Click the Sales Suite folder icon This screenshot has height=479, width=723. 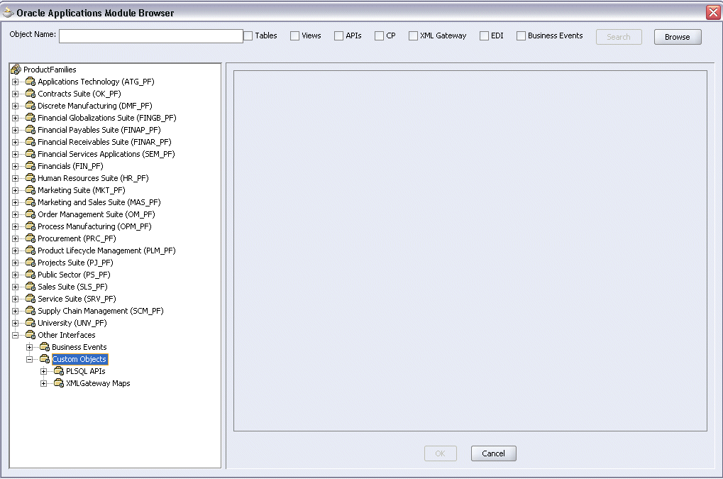point(31,287)
